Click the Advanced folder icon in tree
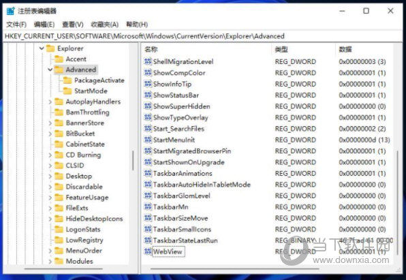The image size is (406, 280). pos(59,69)
